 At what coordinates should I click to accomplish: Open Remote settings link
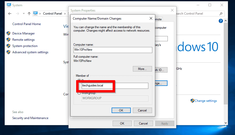tap(24, 40)
